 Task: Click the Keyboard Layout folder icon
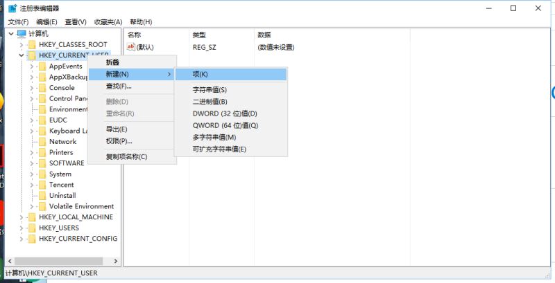(42, 131)
